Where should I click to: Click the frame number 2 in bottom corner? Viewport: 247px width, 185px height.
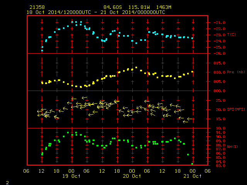tap(7, 183)
